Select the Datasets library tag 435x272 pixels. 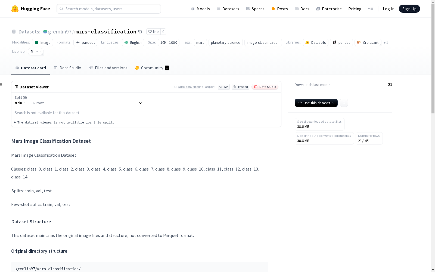click(316, 42)
